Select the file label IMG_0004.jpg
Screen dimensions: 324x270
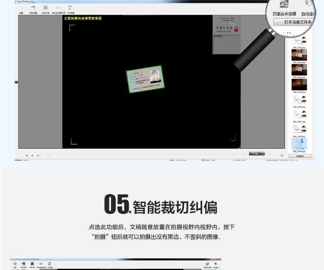(299, 77)
